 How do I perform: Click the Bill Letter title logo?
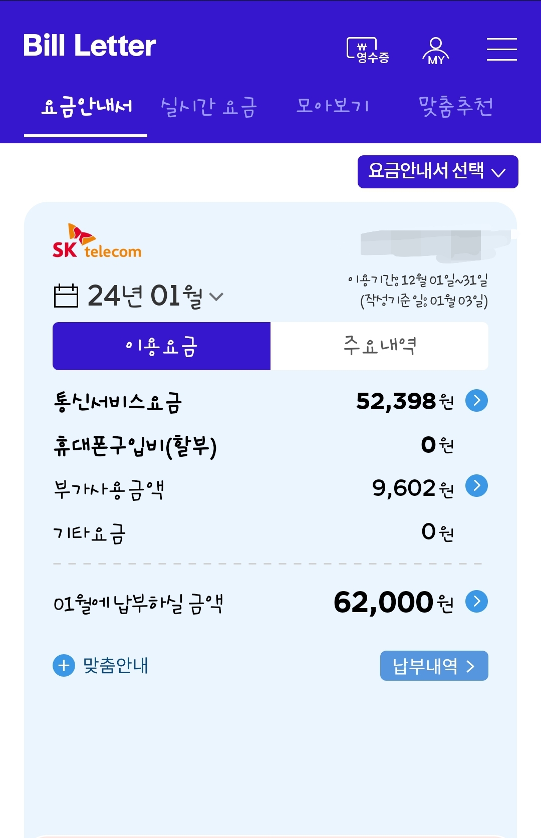tap(90, 46)
